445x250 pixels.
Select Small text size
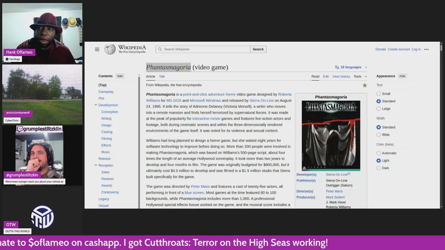[379, 94]
